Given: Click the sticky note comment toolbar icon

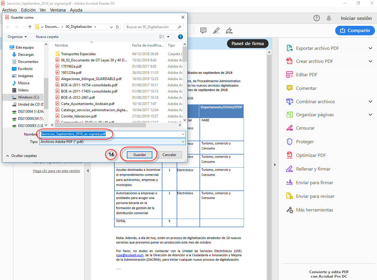Looking at the screenshot, I should click(x=203, y=31).
